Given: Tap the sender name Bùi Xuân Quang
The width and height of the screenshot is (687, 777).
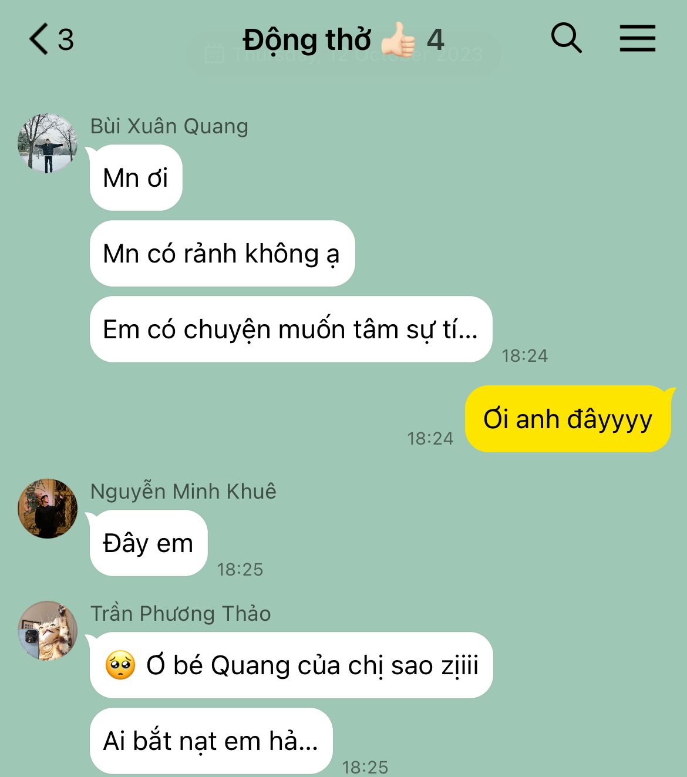Looking at the screenshot, I should point(169,126).
